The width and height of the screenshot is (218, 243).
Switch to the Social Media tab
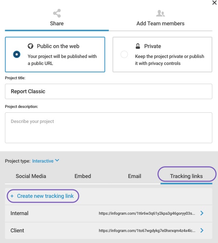tap(31, 176)
